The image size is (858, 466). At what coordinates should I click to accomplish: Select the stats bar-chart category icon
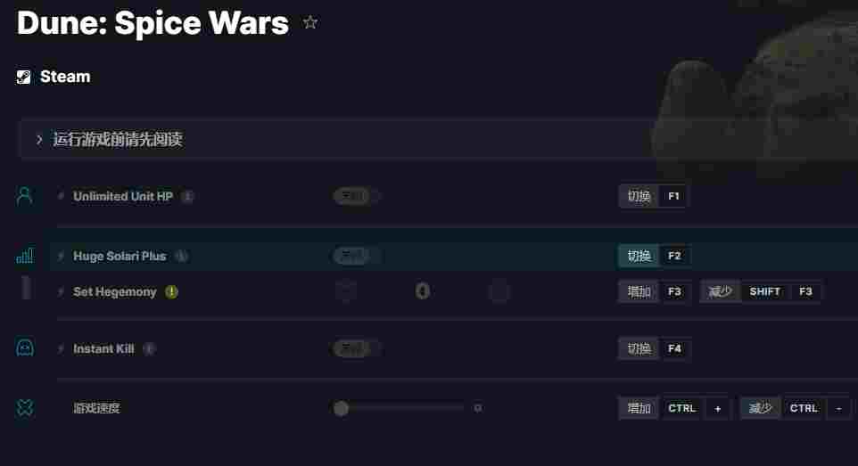tap(25, 256)
